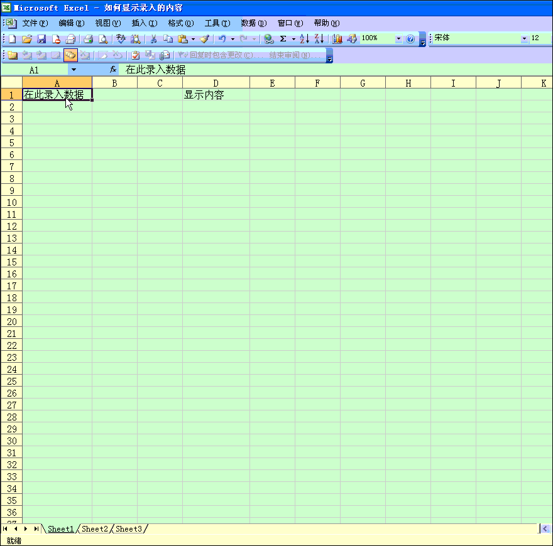Open the Name Box dropdown arrow

pos(74,70)
